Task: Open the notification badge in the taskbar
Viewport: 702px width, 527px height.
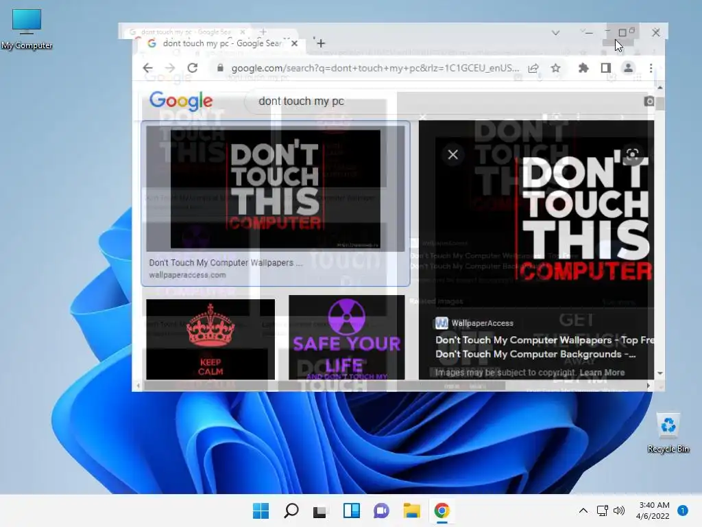Action: click(682, 511)
